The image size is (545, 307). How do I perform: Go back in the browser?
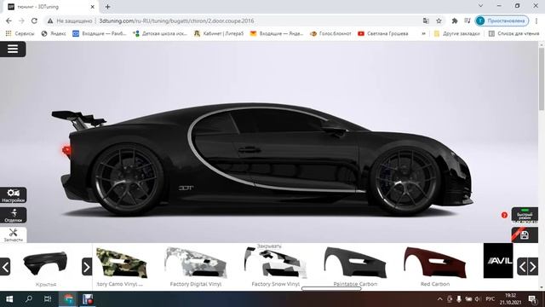click(9, 20)
